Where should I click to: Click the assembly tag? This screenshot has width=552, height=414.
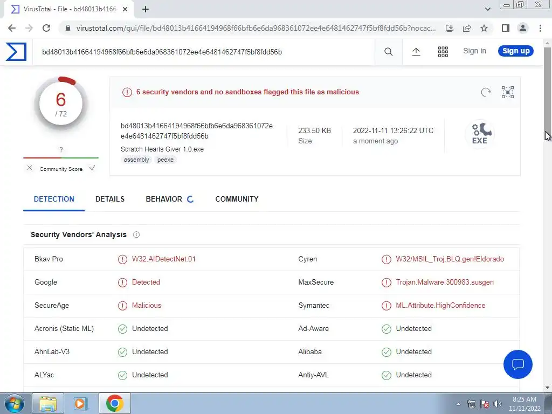[x=136, y=160]
